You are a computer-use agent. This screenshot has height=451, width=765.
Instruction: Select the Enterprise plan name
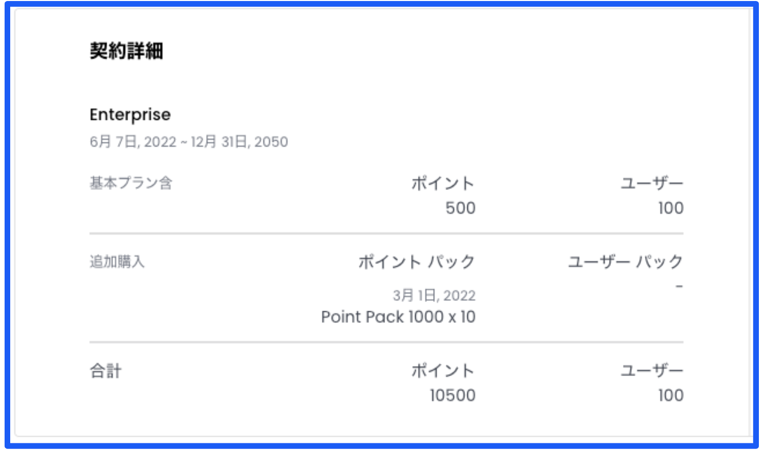pyautogui.click(x=130, y=115)
